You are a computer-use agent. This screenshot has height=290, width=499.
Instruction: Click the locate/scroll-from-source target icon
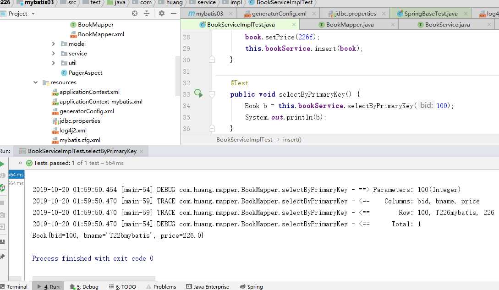click(135, 13)
